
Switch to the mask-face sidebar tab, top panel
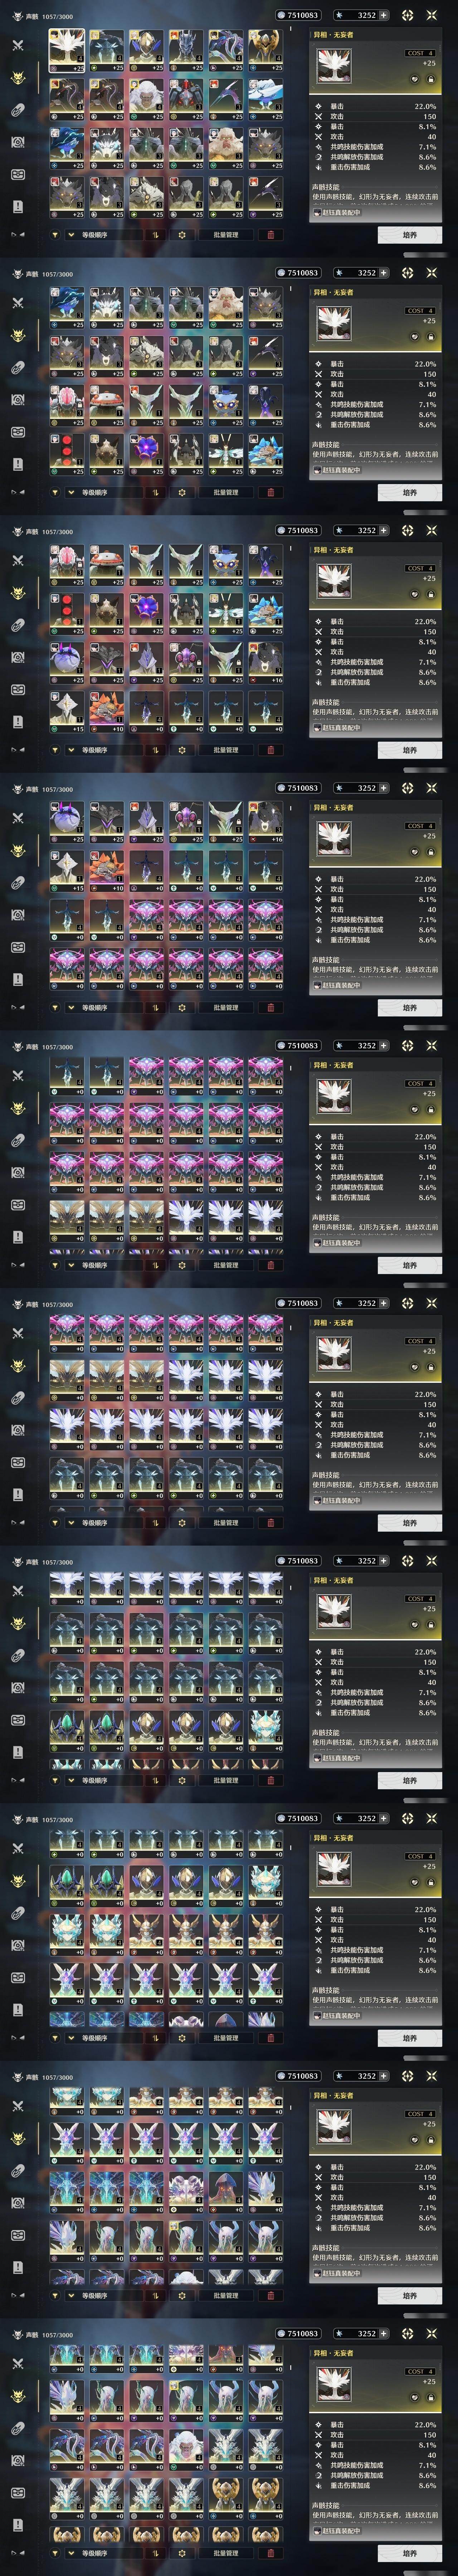coord(17,174)
